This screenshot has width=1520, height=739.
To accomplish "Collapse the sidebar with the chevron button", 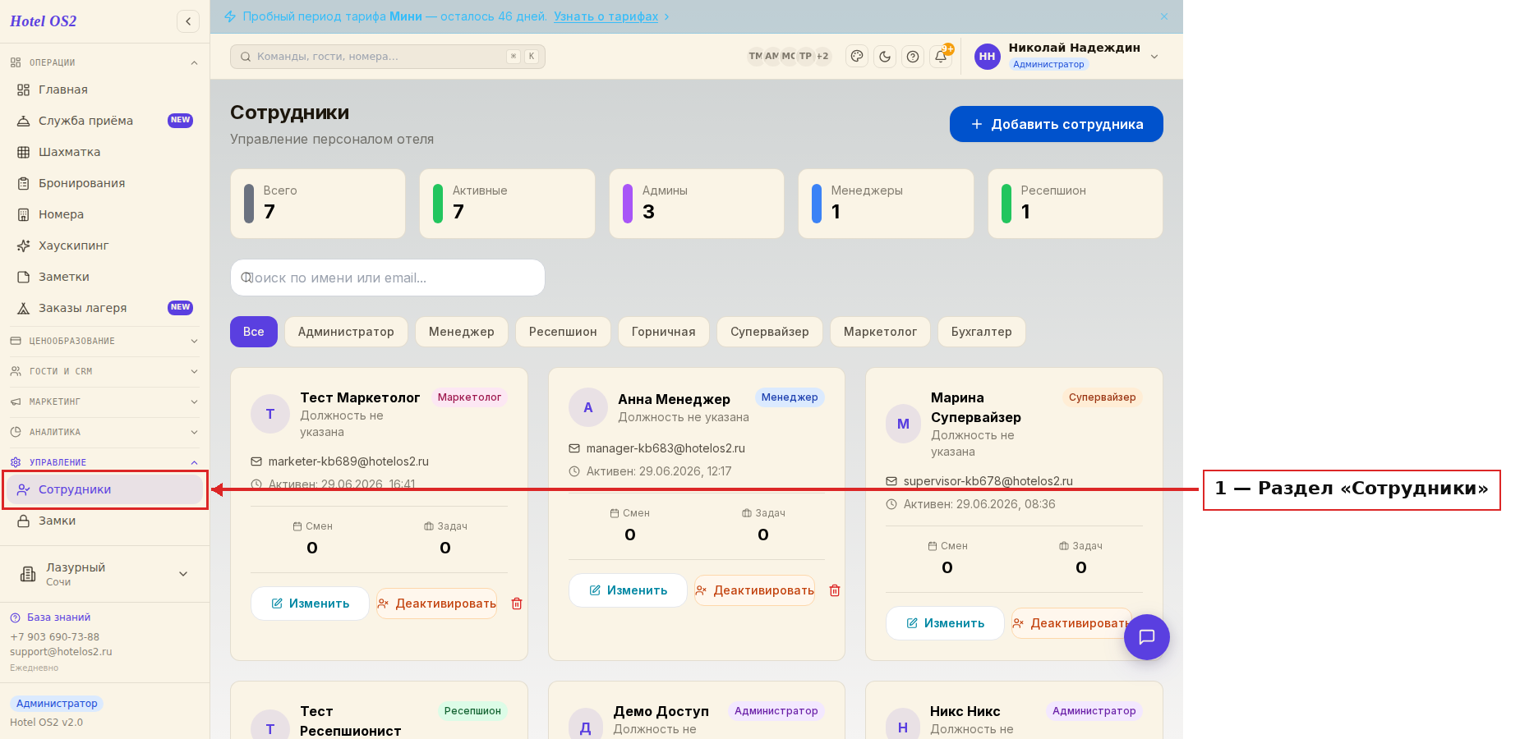I will 188,21.
